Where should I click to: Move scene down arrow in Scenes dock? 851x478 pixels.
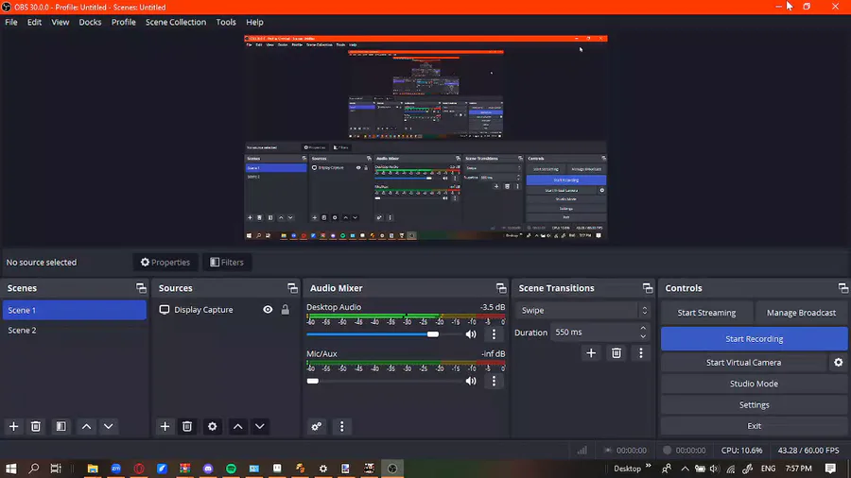click(109, 426)
